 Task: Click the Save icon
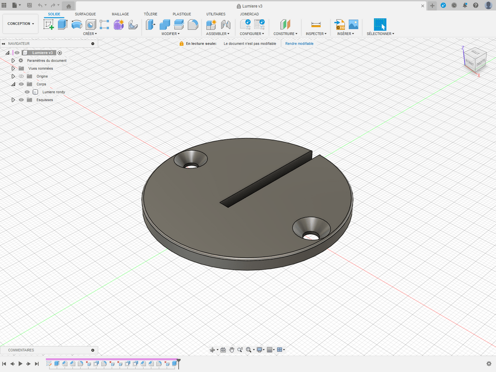(29, 5)
